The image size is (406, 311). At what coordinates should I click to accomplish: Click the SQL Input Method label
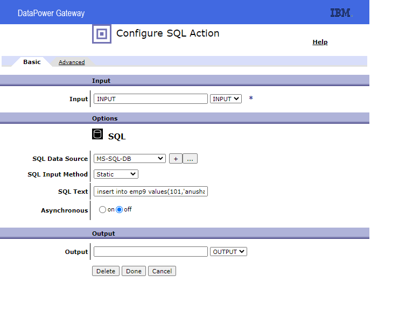click(58, 174)
